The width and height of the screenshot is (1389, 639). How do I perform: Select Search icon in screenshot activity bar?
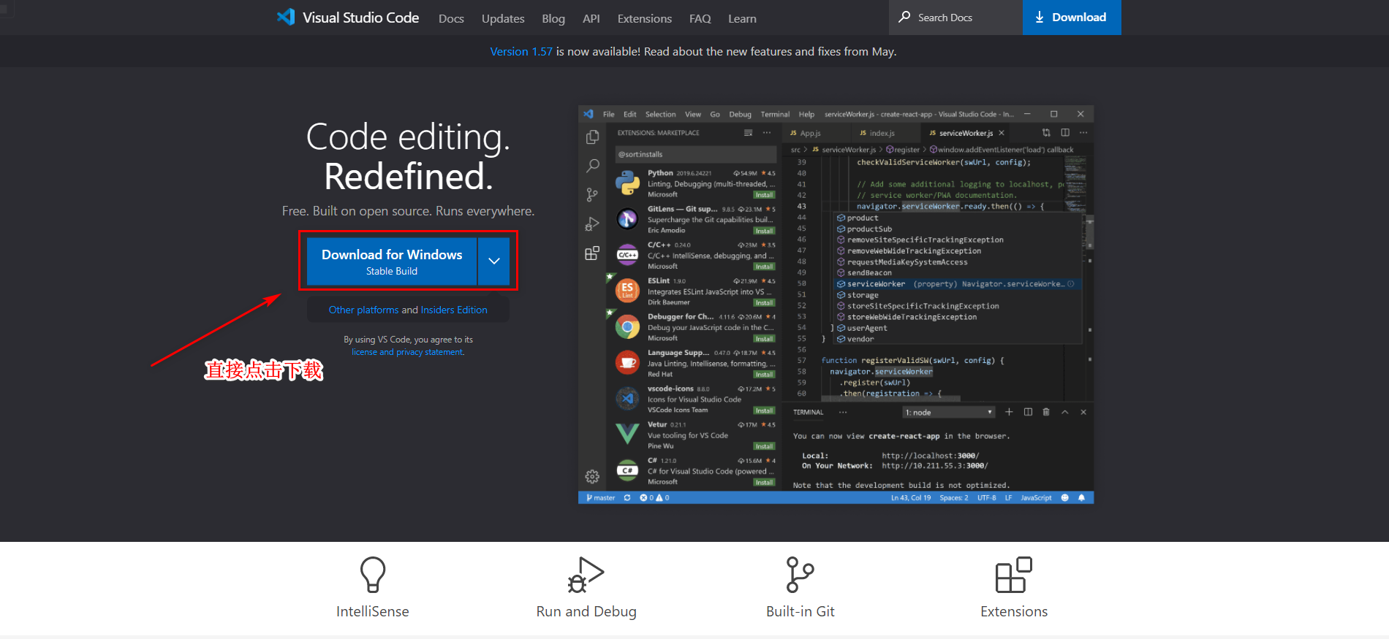pos(592,166)
